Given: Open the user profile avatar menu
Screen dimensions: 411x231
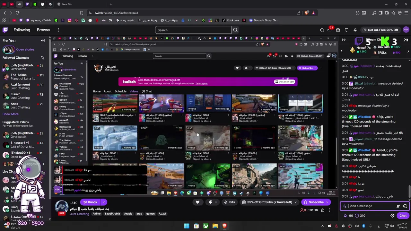Looking at the screenshot, I should tap(406, 30).
